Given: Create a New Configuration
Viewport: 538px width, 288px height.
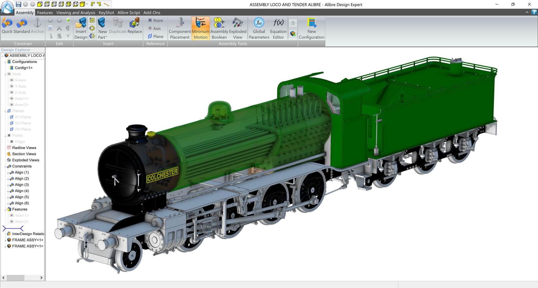Looking at the screenshot, I should (x=311, y=29).
